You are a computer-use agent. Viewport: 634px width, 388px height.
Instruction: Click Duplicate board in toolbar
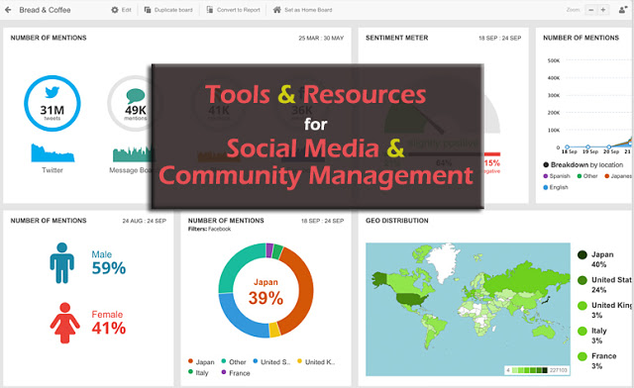point(168,10)
